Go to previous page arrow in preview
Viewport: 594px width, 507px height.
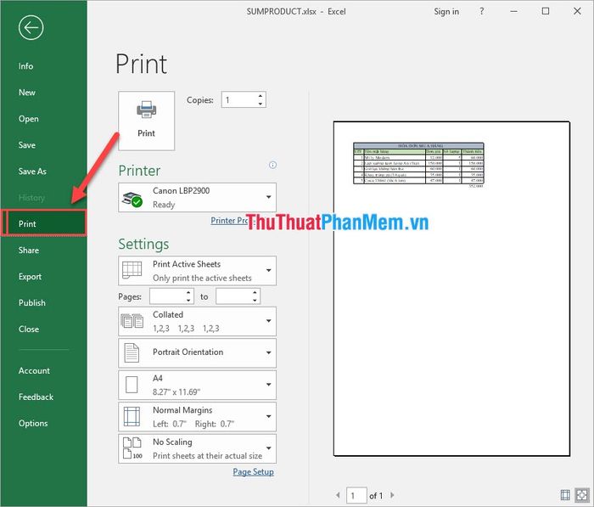click(338, 495)
